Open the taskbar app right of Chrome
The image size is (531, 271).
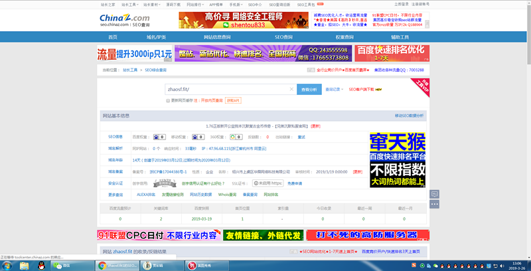pyautogui.click(x=163, y=266)
